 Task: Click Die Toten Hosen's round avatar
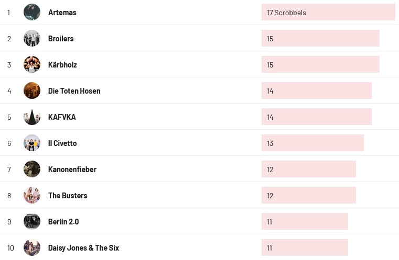pos(32,91)
